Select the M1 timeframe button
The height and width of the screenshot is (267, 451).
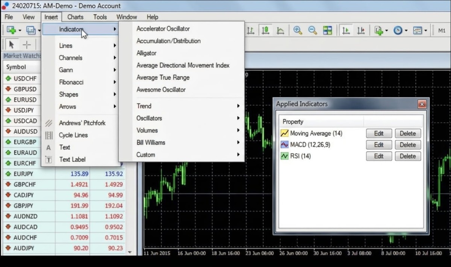click(442, 31)
